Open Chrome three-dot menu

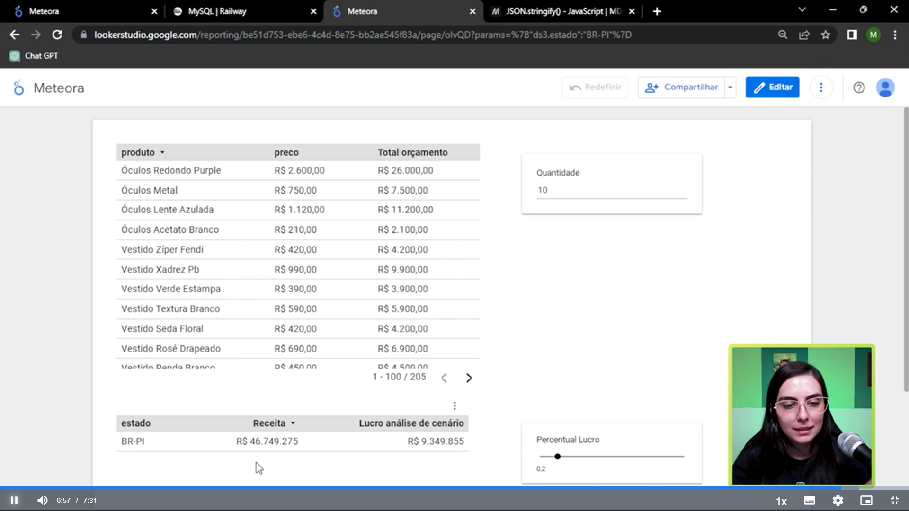click(x=895, y=35)
